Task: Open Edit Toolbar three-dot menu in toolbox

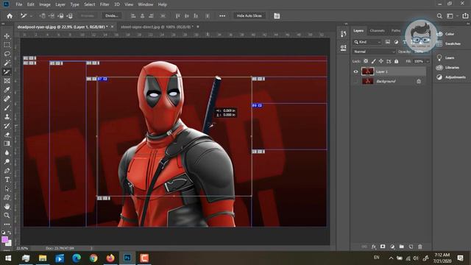Action: pos(7,224)
